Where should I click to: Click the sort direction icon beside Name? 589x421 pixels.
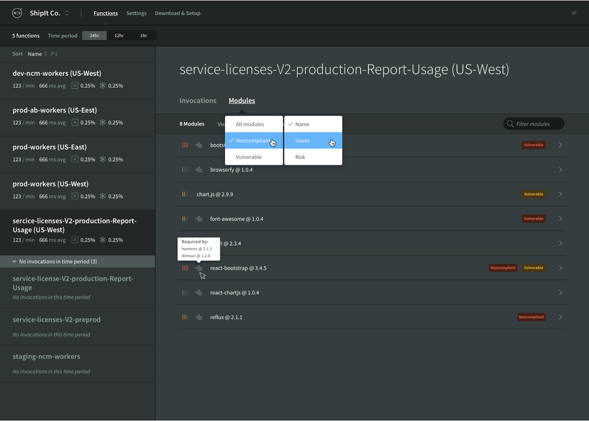pos(54,54)
